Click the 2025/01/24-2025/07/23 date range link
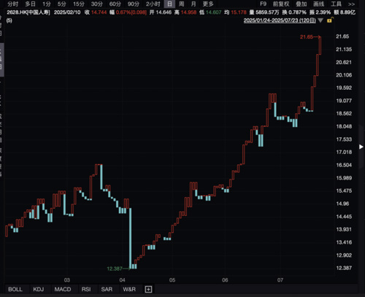This screenshot has height=297, width=365. tap(280, 20)
